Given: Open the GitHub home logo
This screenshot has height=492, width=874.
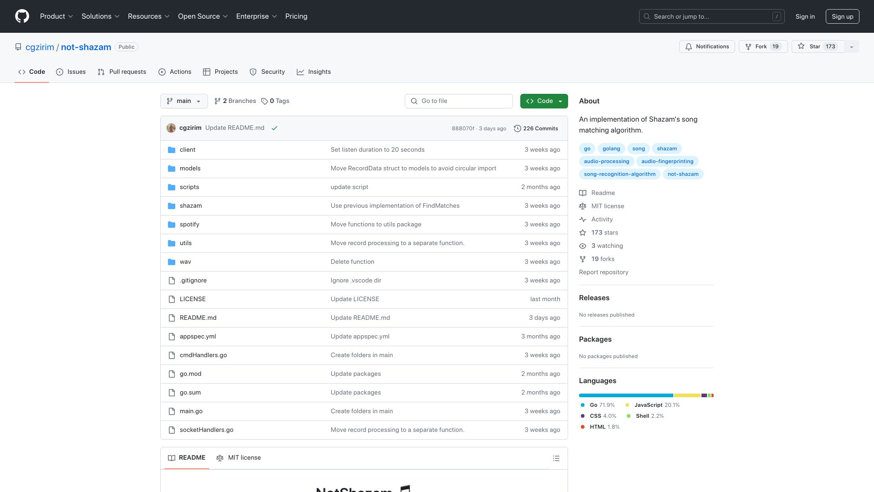Looking at the screenshot, I should [22, 16].
